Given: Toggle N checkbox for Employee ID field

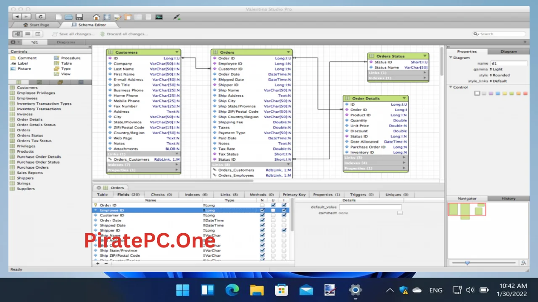Looking at the screenshot, I should point(262,211).
